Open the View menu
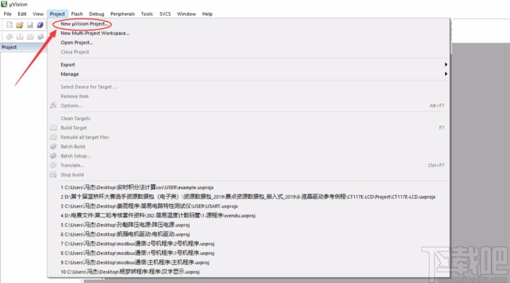Image resolution: width=510 pixels, height=283 pixels. tap(38, 14)
